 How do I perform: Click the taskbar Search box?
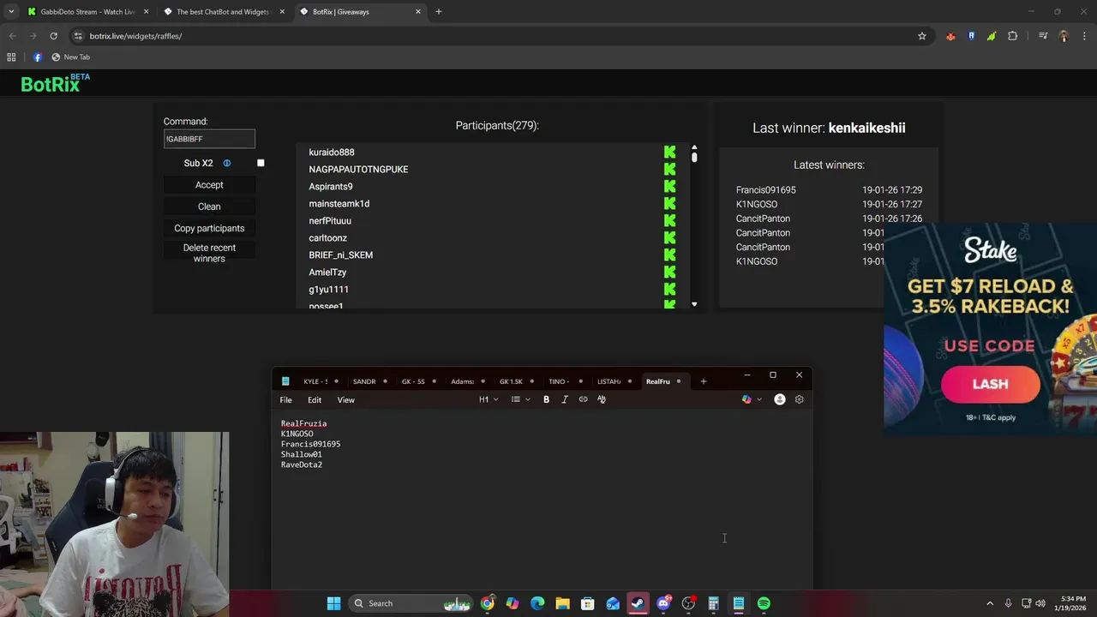[411, 603]
